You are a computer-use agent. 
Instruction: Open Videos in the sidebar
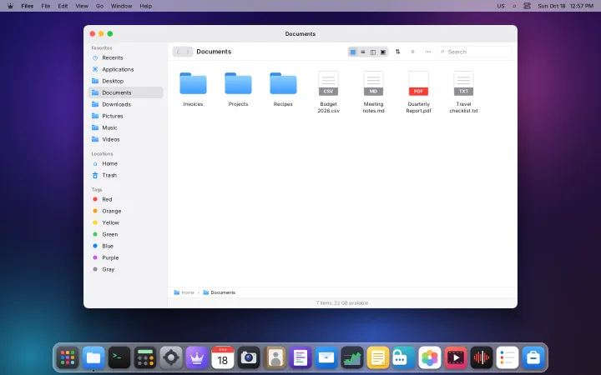126,139
